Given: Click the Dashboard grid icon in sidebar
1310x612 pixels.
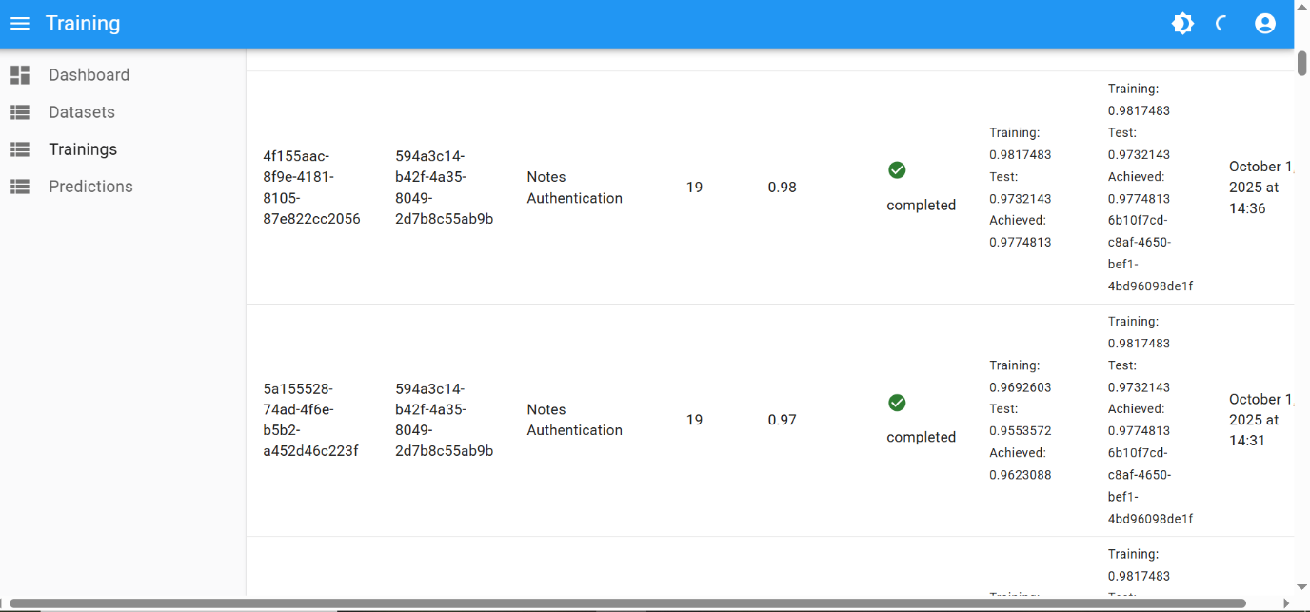Looking at the screenshot, I should 20,75.
